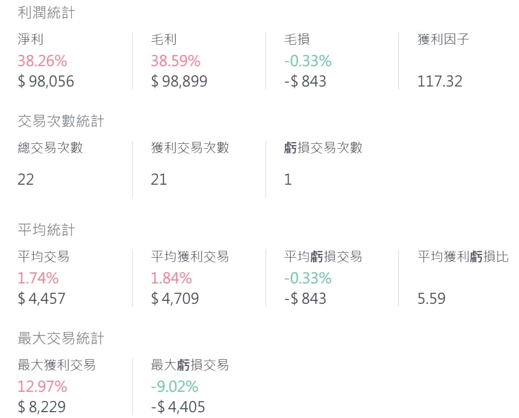The height and width of the screenshot is (418, 519).
Task: Click the 最大交易統計 section heading
Action: pyautogui.click(x=61, y=338)
